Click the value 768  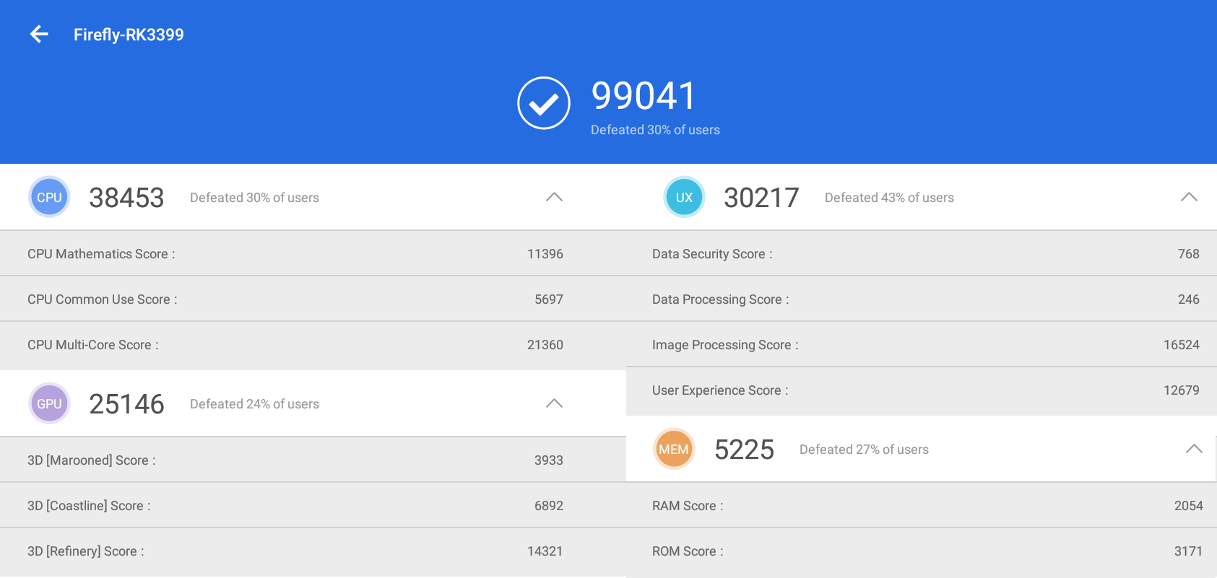[1188, 254]
